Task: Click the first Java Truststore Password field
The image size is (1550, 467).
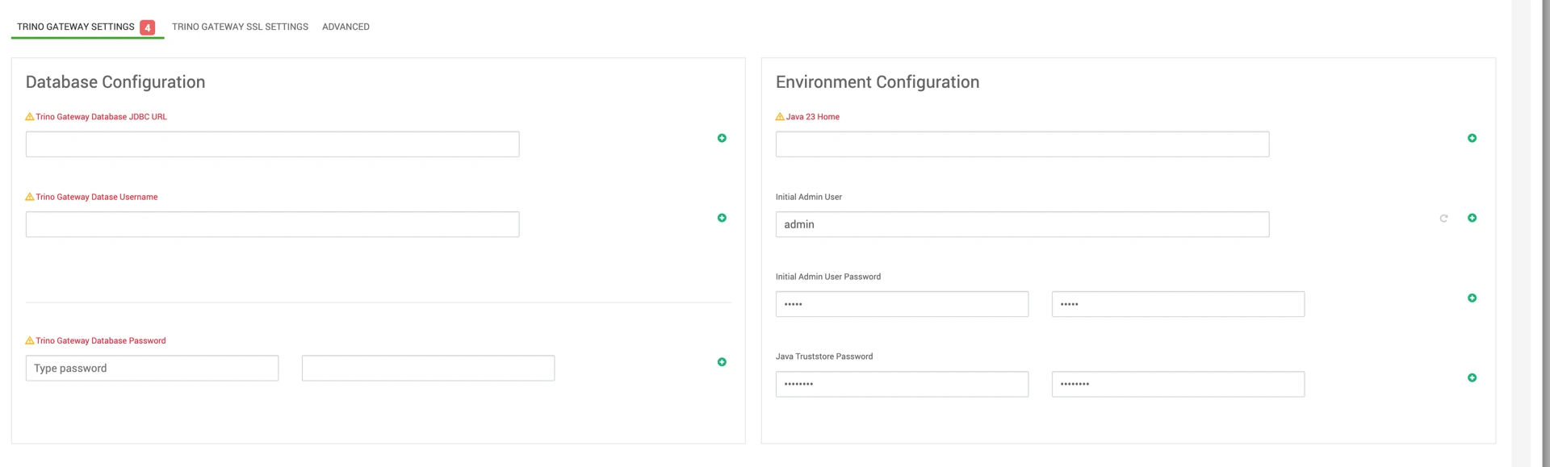Action: pyautogui.click(x=902, y=384)
